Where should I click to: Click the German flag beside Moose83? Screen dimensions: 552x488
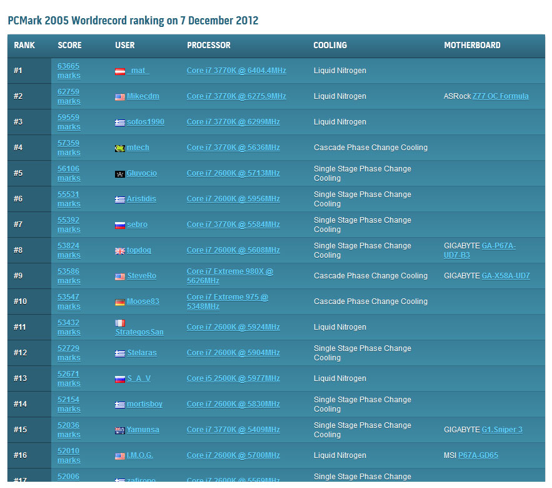[120, 302]
